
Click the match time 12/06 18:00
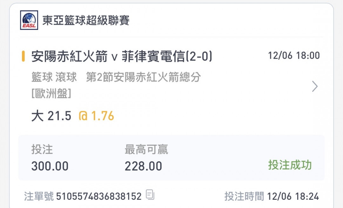point(294,56)
